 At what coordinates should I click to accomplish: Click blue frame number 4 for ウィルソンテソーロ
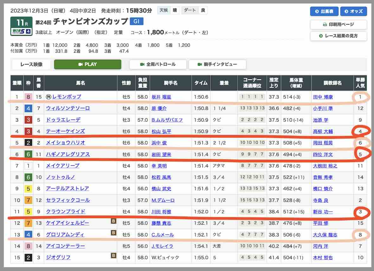coord(29,108)
